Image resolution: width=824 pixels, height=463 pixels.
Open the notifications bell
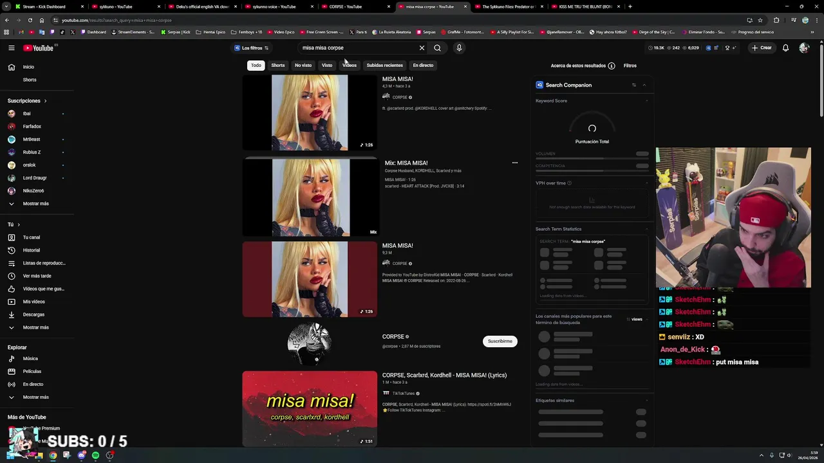[785, 48]
